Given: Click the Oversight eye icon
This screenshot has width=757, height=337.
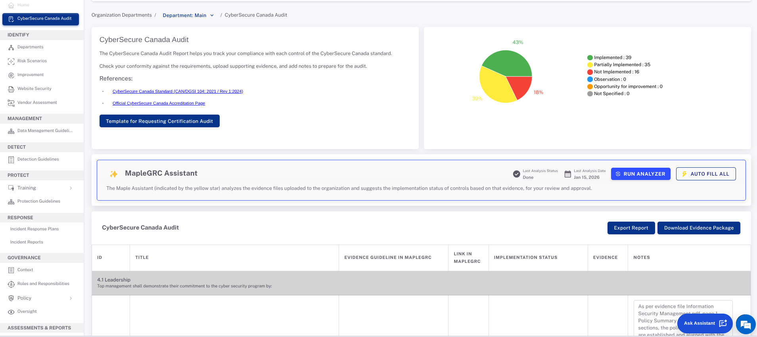Looking at the screenshot, I should click(11, 312).
